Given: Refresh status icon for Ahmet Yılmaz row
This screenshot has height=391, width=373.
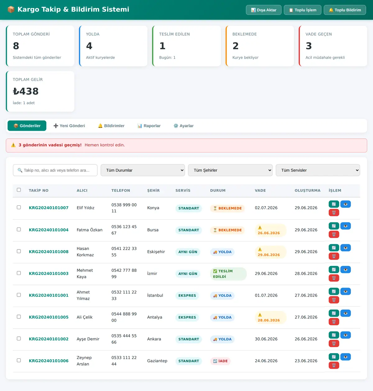Looking at the screenshot, I should click(x=334, y=291).
